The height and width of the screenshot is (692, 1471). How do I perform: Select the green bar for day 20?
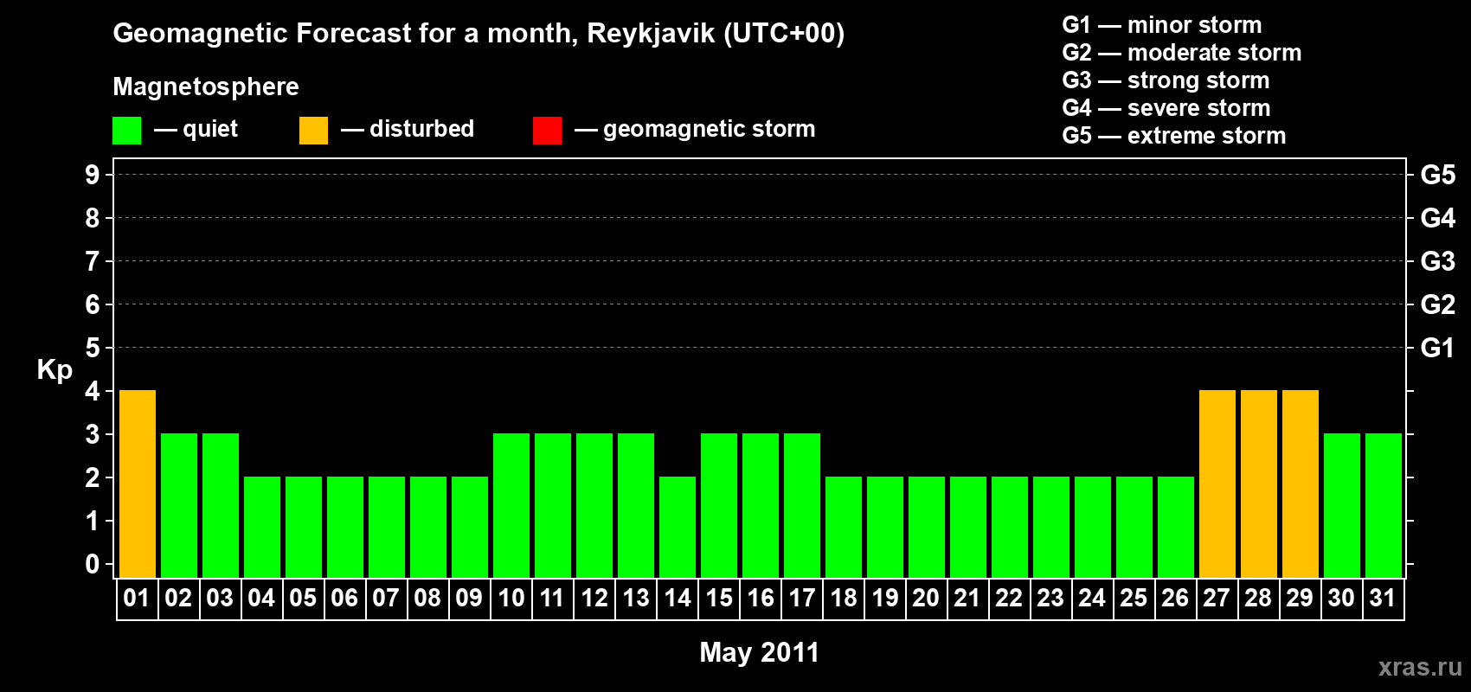(x=927, y=527)
